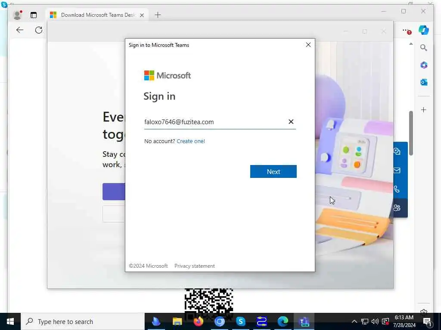Open File Explorer from the taskbar
Screen dimensions: 441x330
tap(177, 321)
